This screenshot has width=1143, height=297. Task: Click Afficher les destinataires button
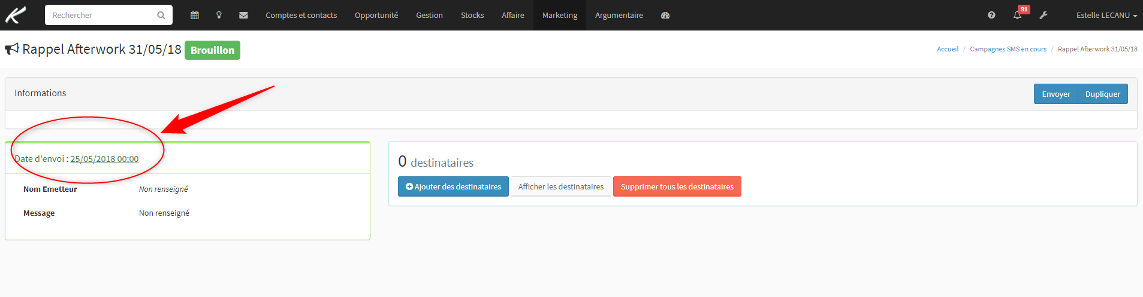click(561, 186)
